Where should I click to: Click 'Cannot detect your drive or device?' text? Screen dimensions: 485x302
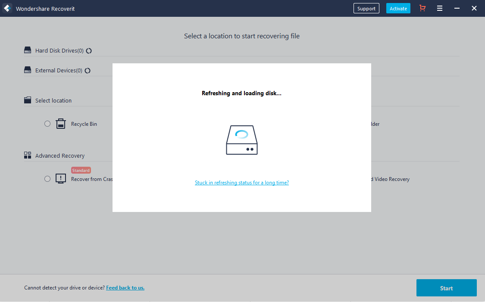tap(64, 288)
